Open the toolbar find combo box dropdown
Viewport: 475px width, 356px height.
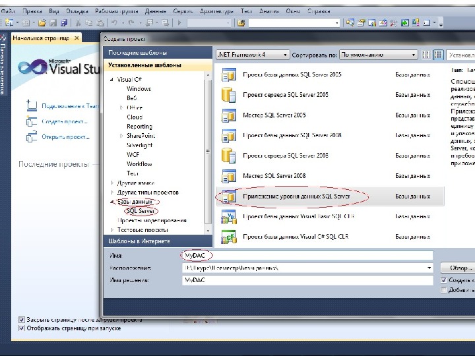[337, 22]
